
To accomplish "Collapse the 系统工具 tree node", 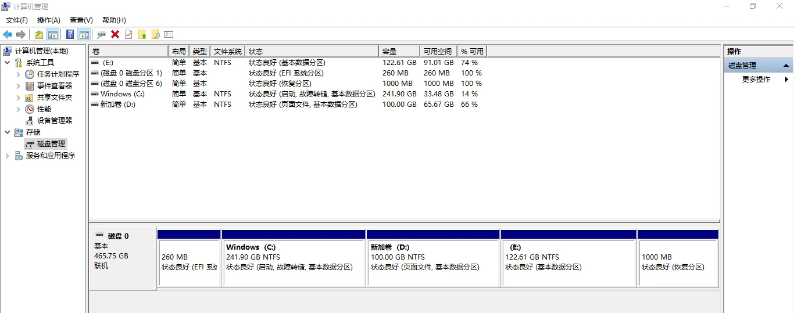I will click(7, 63).
